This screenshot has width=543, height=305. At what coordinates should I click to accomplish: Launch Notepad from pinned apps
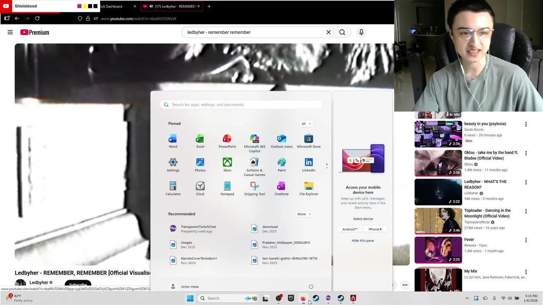point(227,189)
